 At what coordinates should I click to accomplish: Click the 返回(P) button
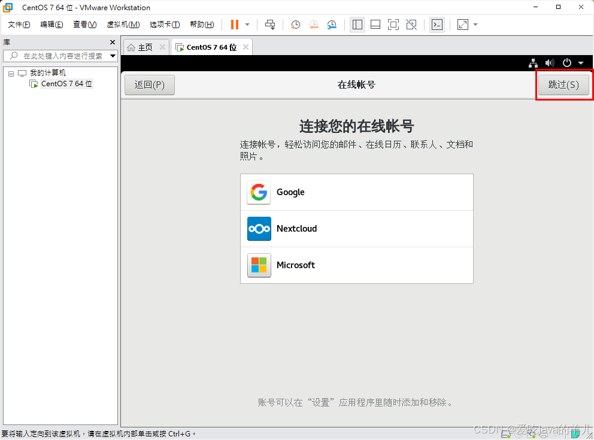pyautogui.click(x=150, y=85)
